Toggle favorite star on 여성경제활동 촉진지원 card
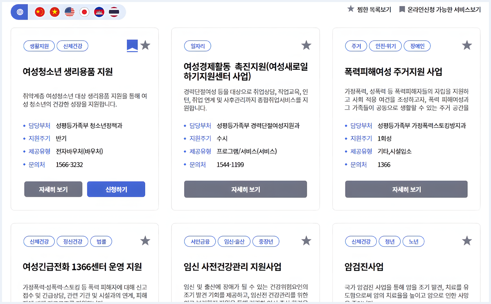The height and width of the screenshot is (304, 491). [x=306, y=45]
